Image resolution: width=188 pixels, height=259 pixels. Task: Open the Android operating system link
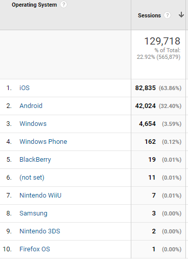click(x=31, y=106)
